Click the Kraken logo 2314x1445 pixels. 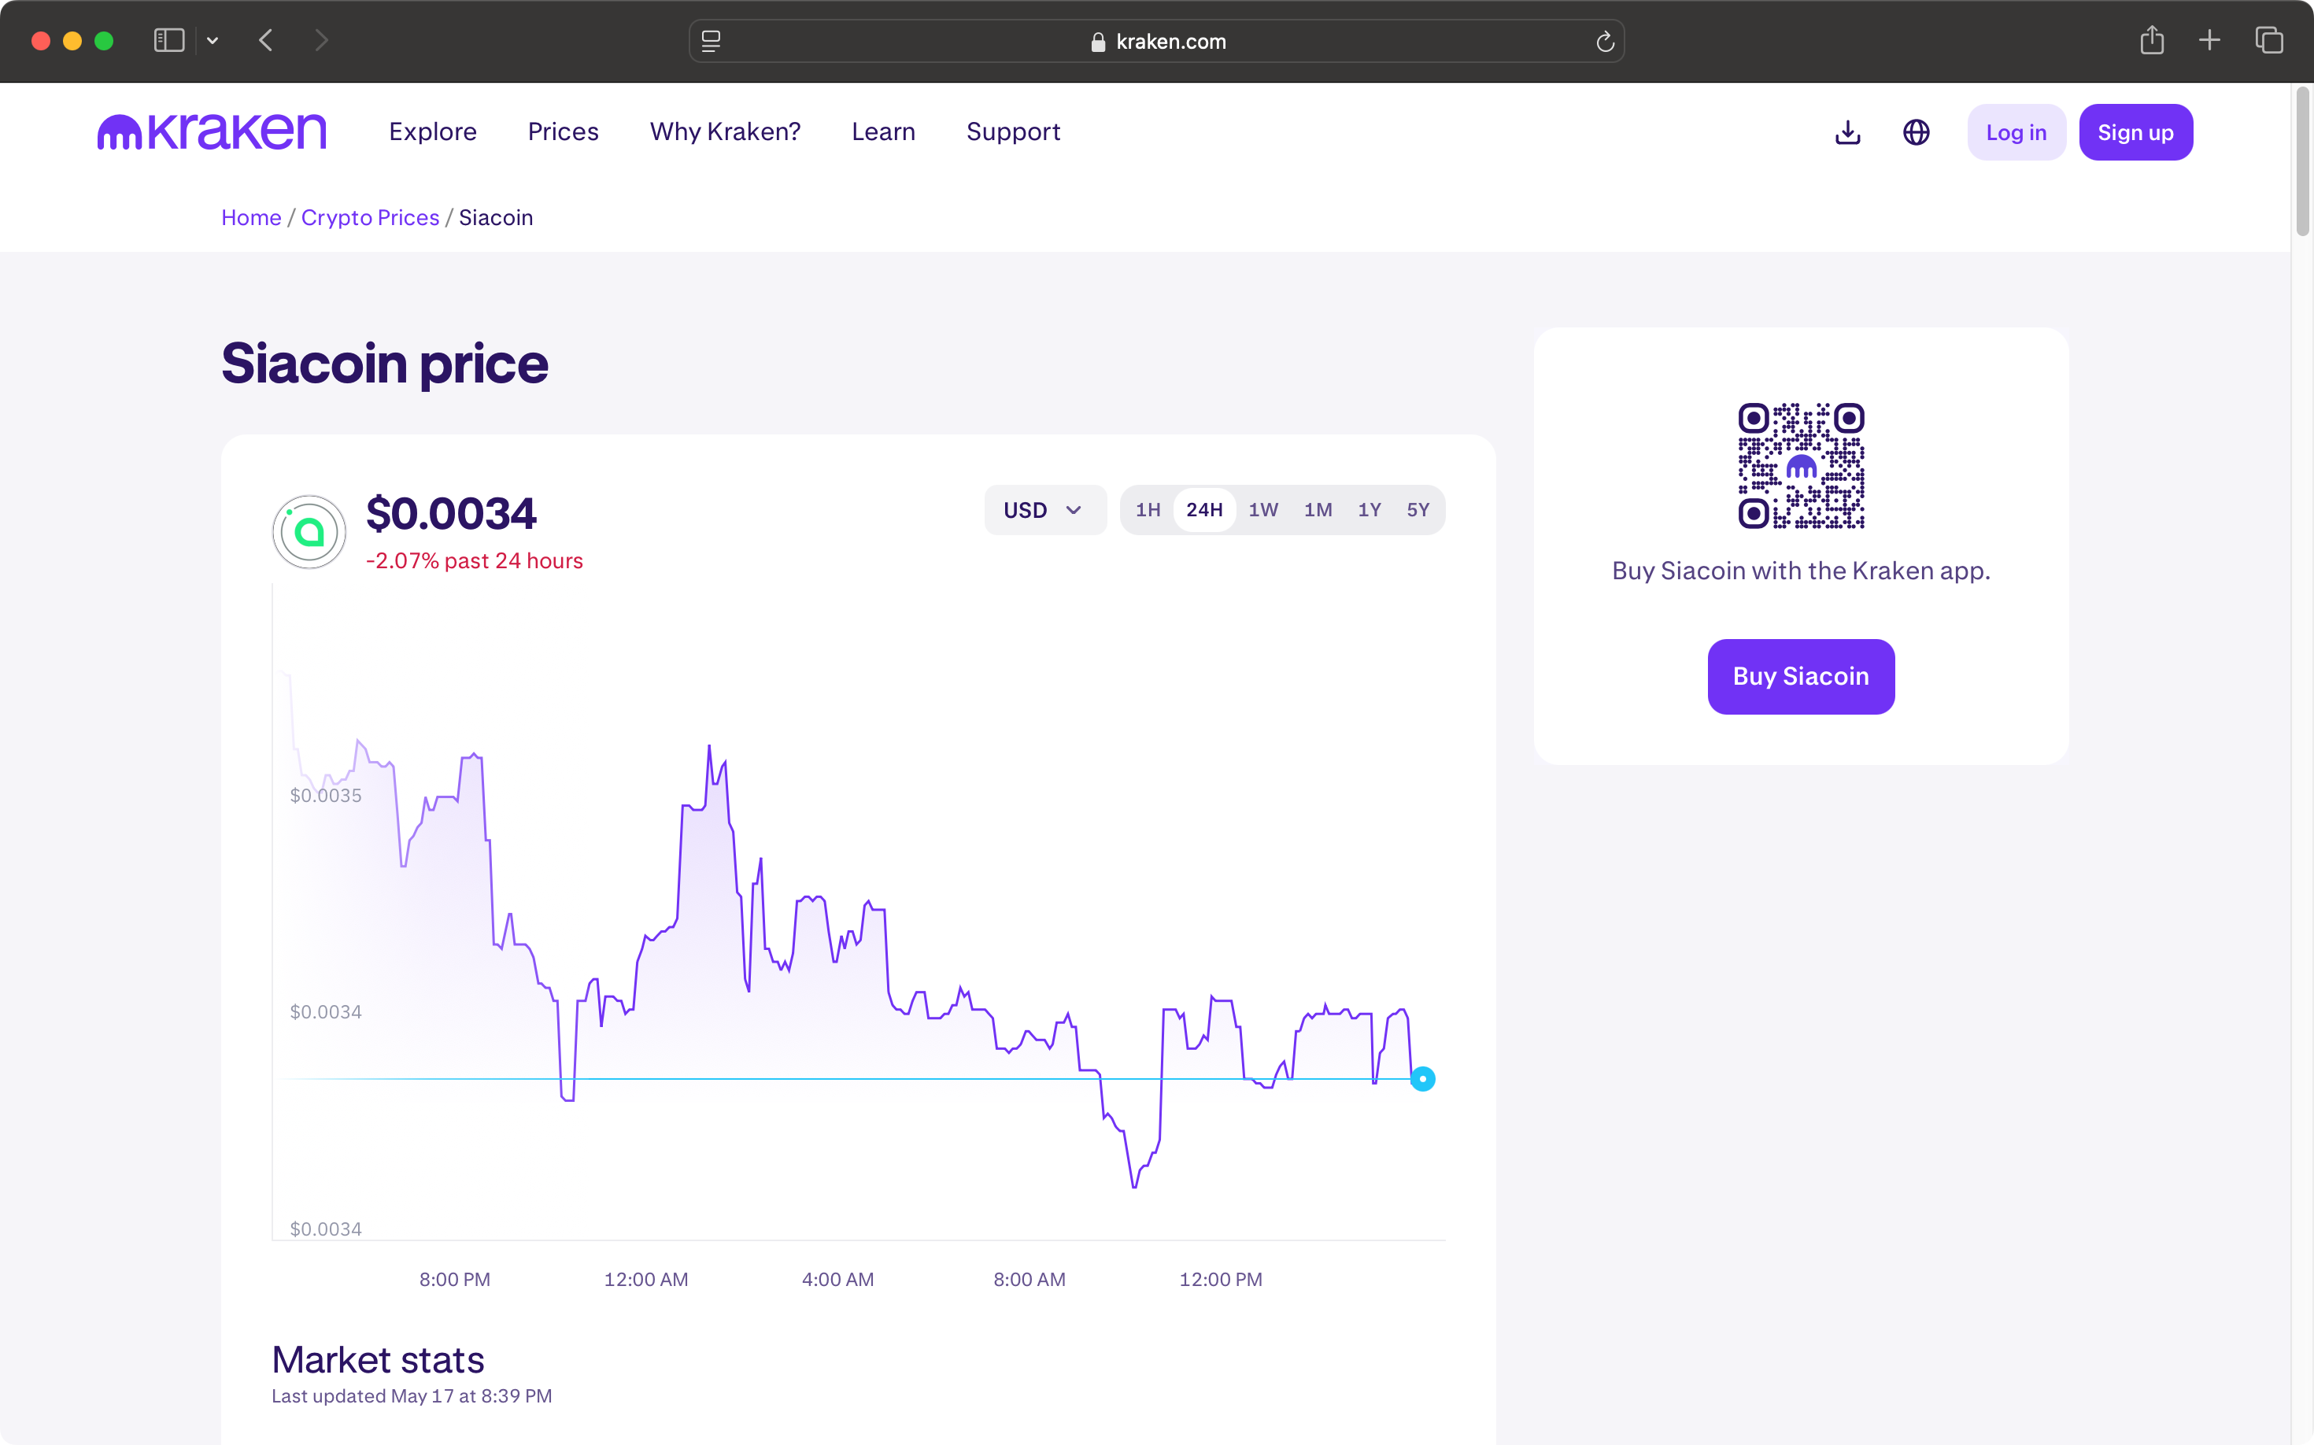point(211,132)
